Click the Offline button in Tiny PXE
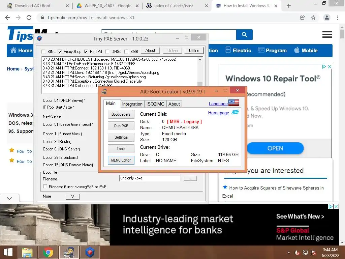 (194, 51)
